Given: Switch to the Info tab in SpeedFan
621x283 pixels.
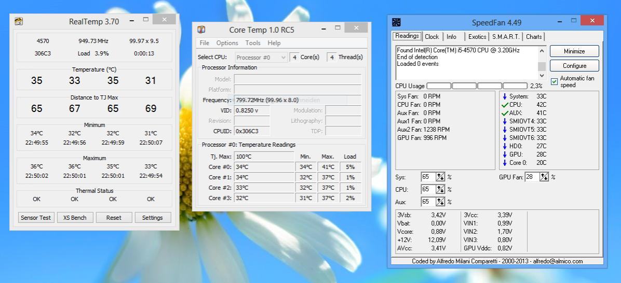Looking at the screenshot, I should coord(452,37).
